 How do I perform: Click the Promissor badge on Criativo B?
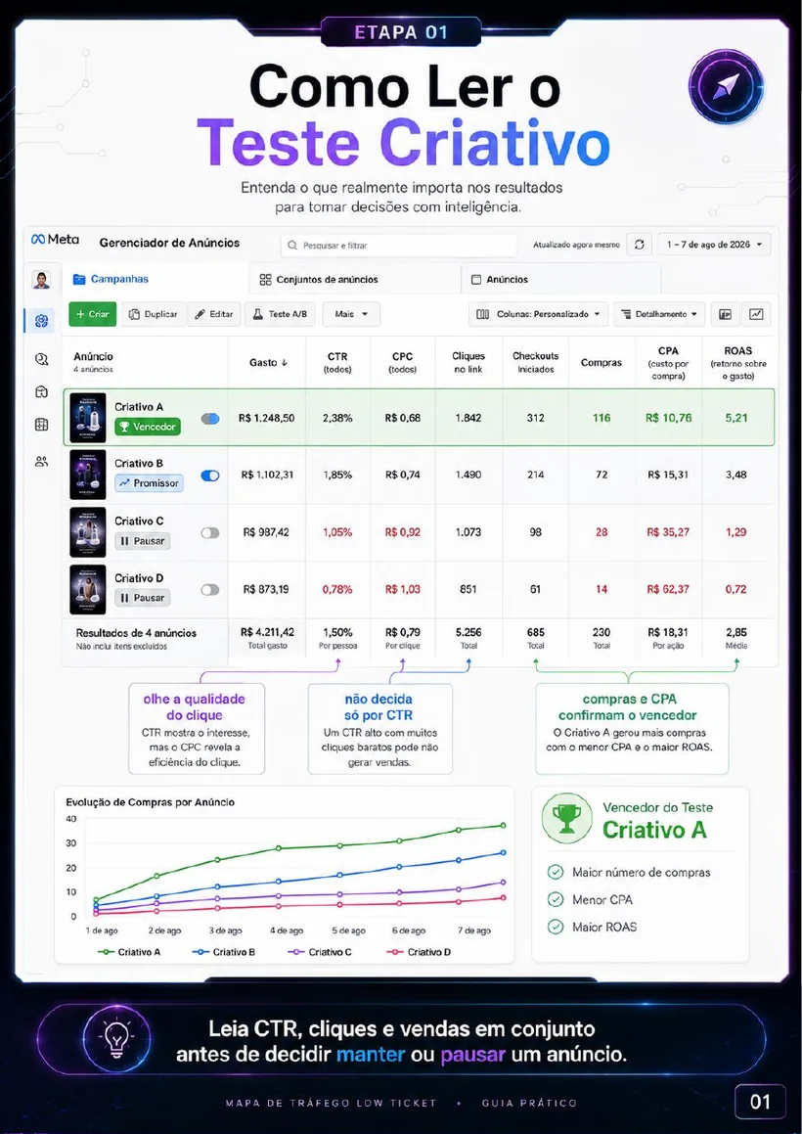[149, 483]
